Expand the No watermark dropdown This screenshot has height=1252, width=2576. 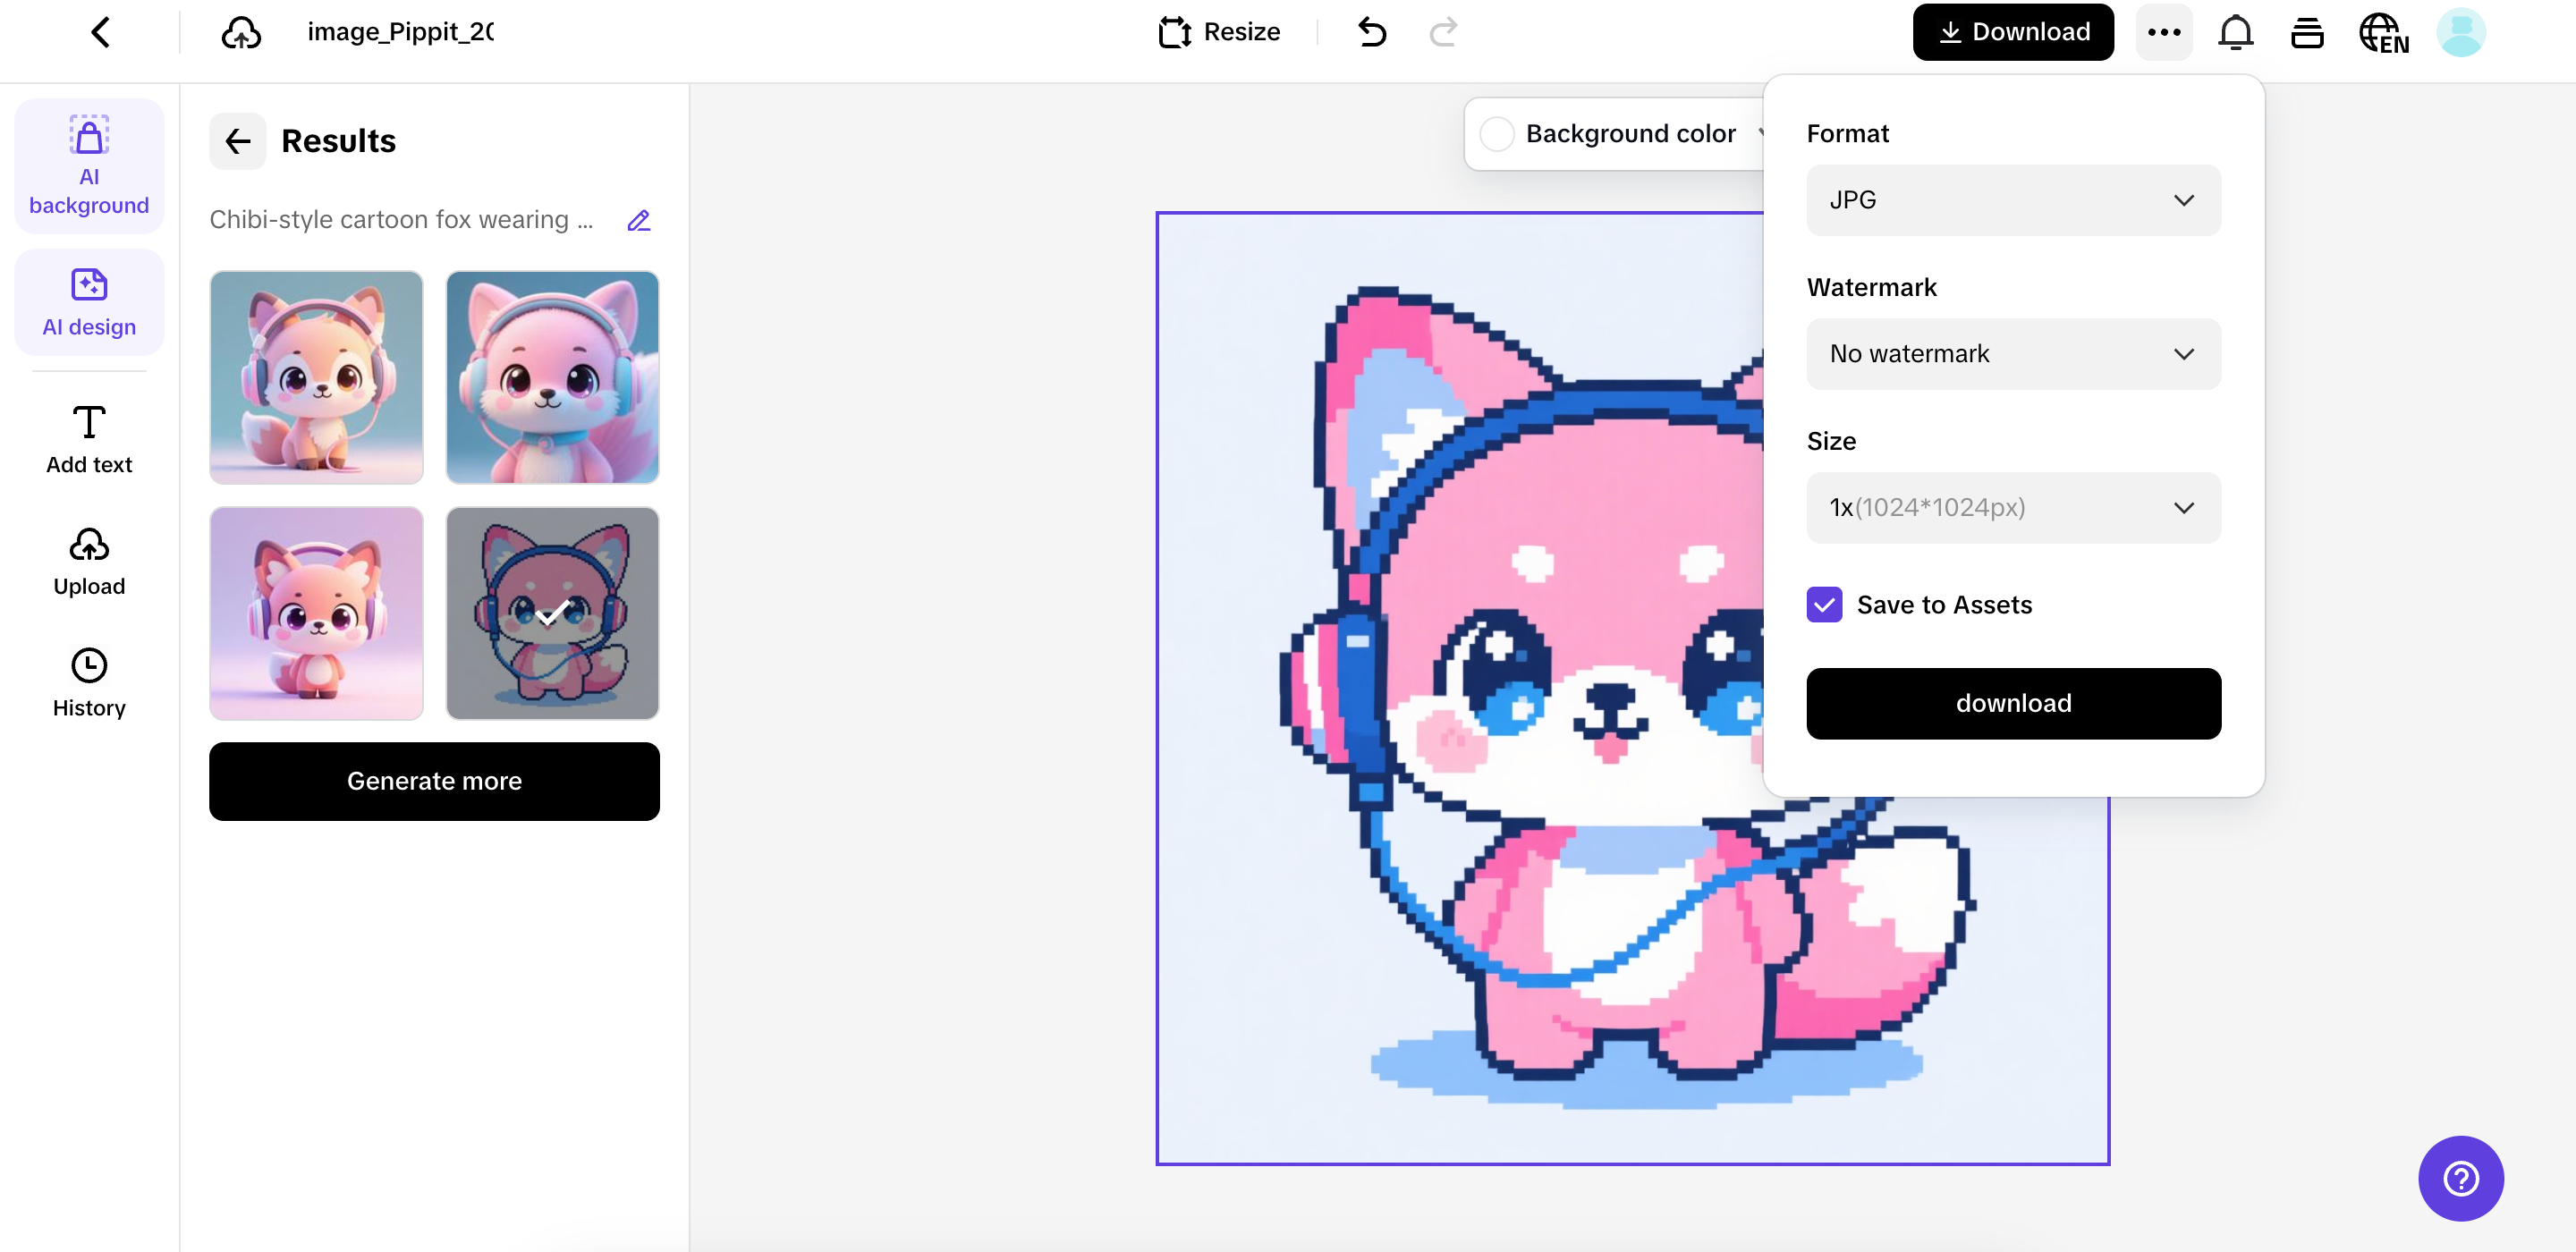click(2013, 354)
